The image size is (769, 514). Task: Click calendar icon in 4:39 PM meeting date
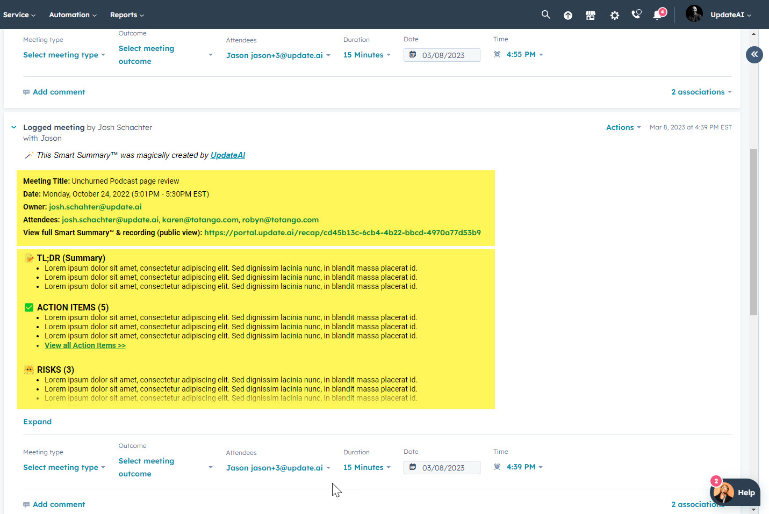click(413, 467)
